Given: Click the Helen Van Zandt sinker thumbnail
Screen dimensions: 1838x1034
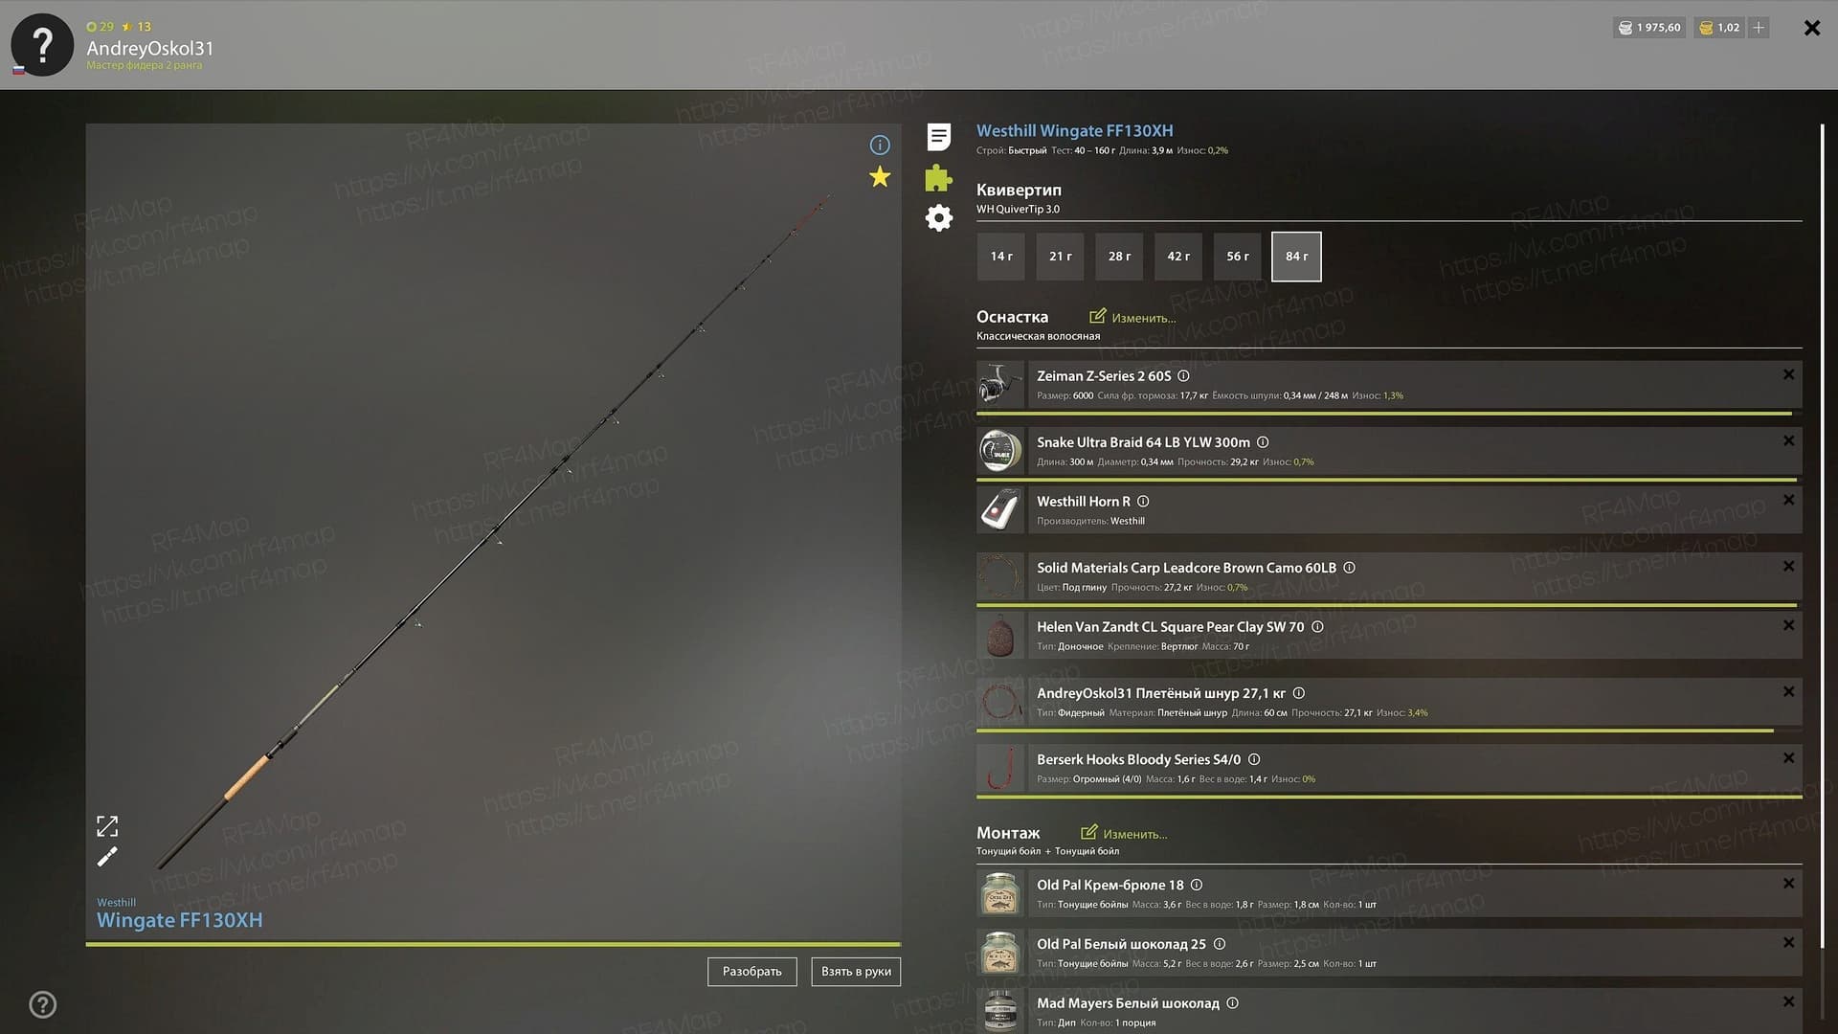Looking at the screenshot, I should (1000, 636).
